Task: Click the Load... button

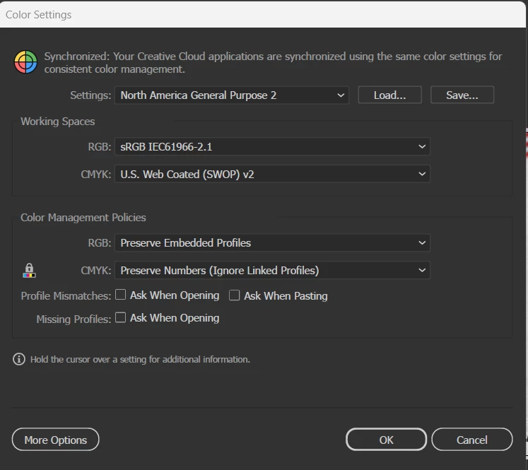Action: click(x=389, y=95)
